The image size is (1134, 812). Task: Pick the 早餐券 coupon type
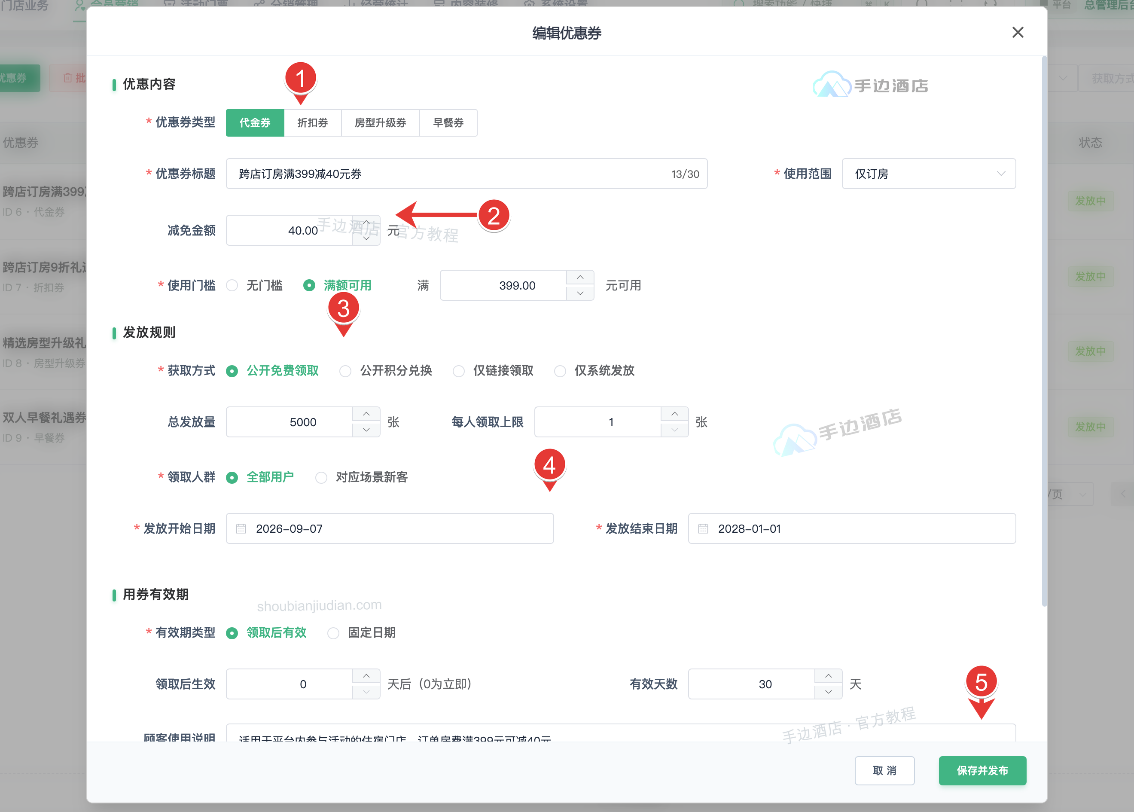(448, 122)
